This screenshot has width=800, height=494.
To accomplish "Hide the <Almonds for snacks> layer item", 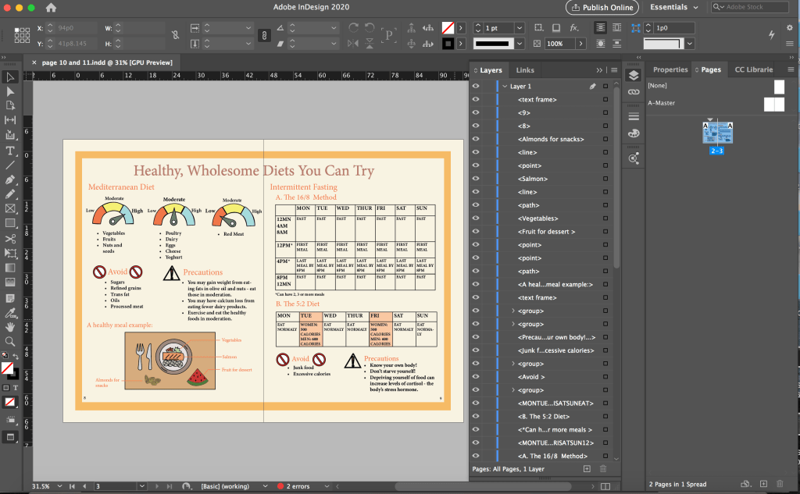I will coord(475,139).
